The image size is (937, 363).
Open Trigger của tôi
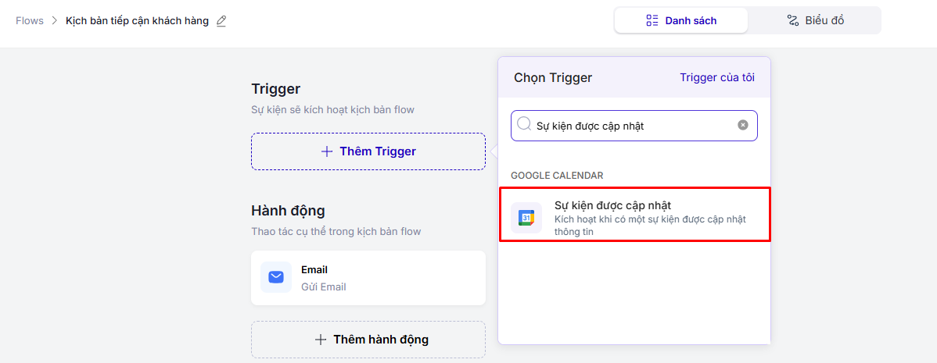pos(716,77)
